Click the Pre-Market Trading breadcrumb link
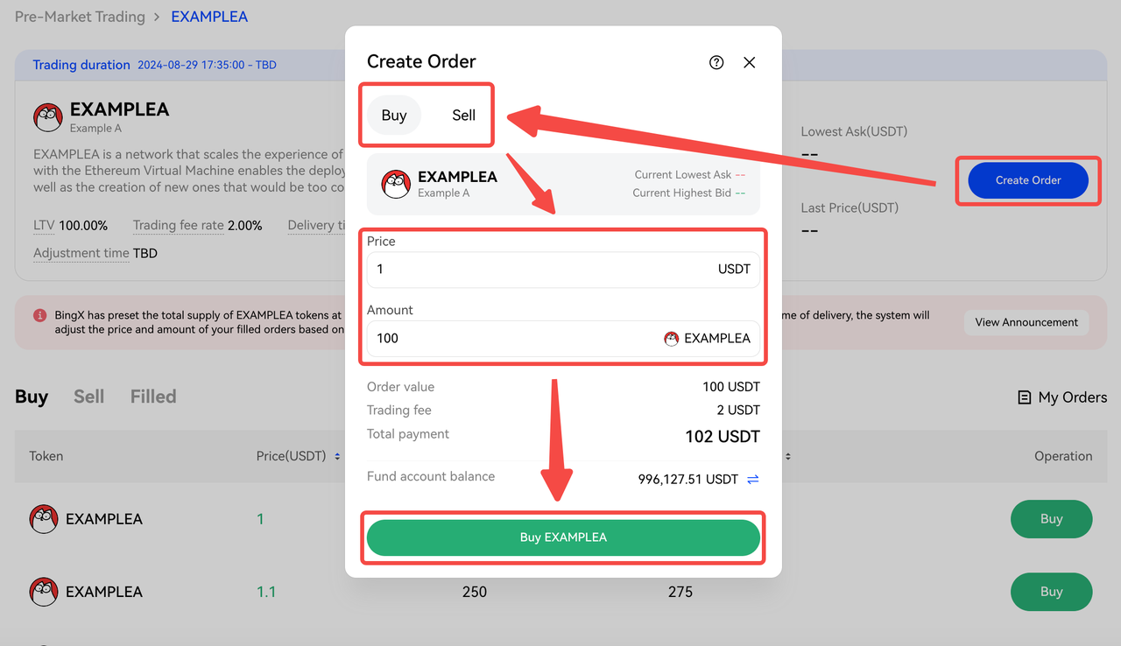Viewport: 1121px width, 646px height. [80, 17]
